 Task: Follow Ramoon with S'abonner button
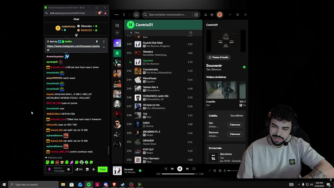(235, 134)
